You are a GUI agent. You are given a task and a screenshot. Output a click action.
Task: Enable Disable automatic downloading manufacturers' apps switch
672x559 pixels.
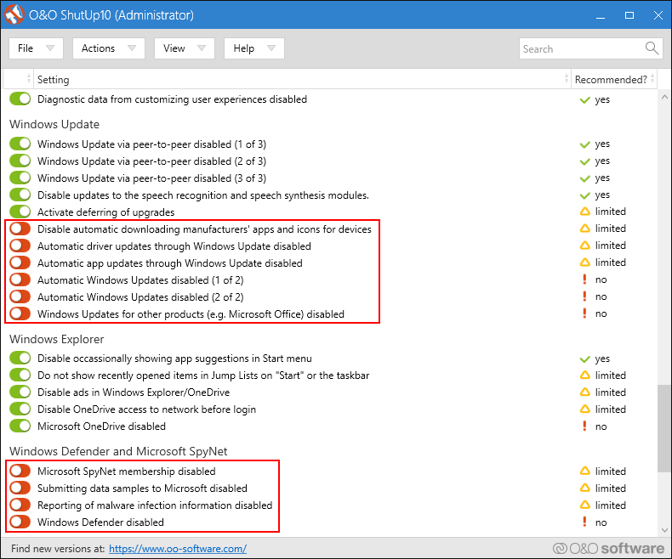[x=20, y=229]
